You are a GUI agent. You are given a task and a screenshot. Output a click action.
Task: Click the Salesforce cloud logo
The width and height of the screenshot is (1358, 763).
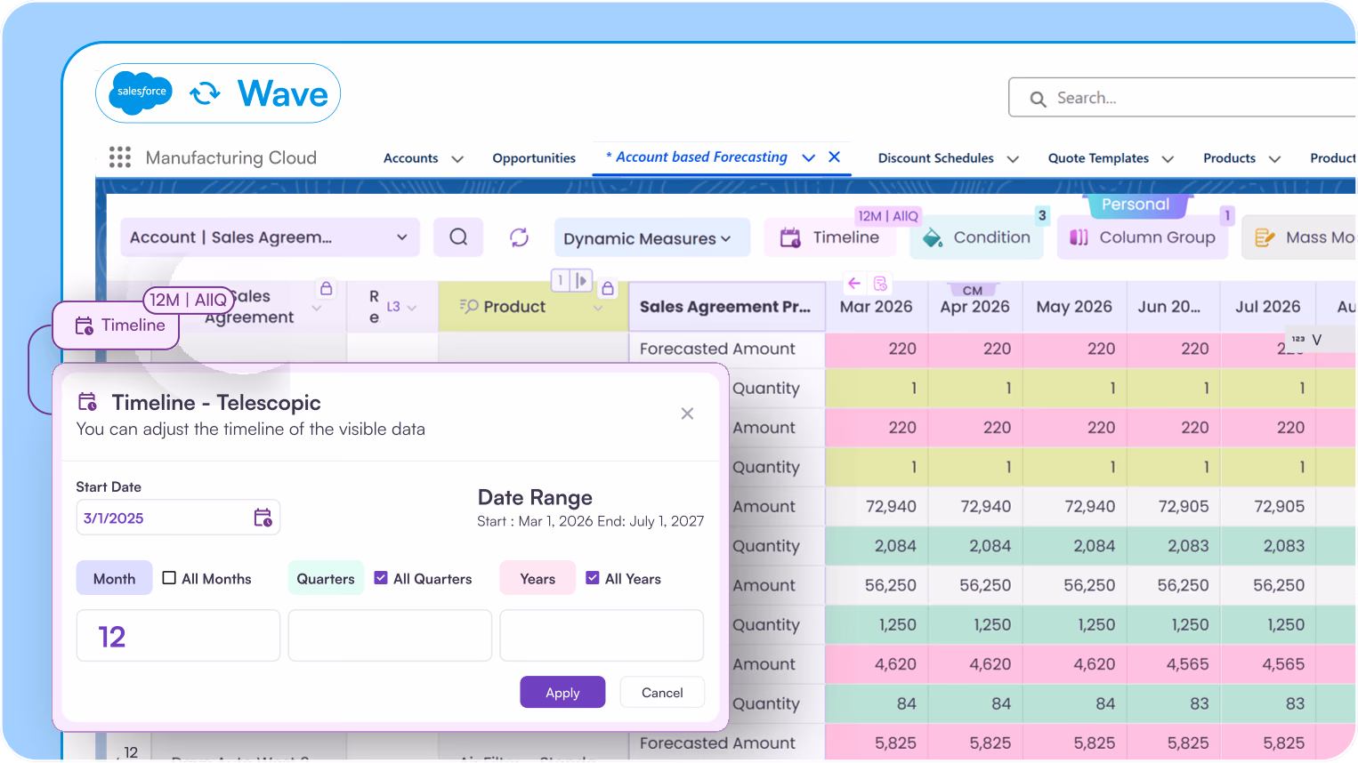[141, 92]
